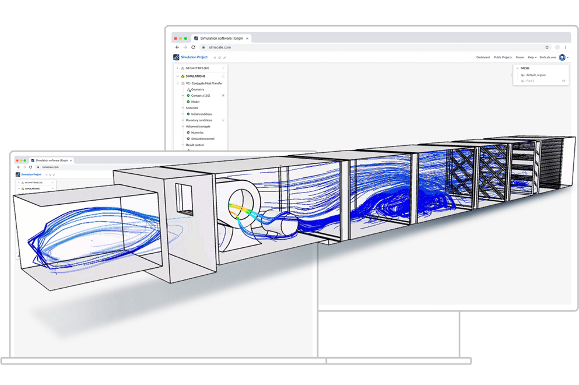The height and width of the screenshot is (385, 579).
Task: Click the SimScale logo beside Simulation Project
Action: pyautogui.click(x=175, y=57)
